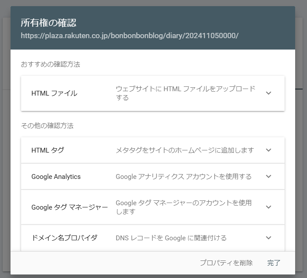Expand the HTML タグ chevron arrow
Image resolution: width=307 pixels, height=278 pixels.
coord(269,150)
